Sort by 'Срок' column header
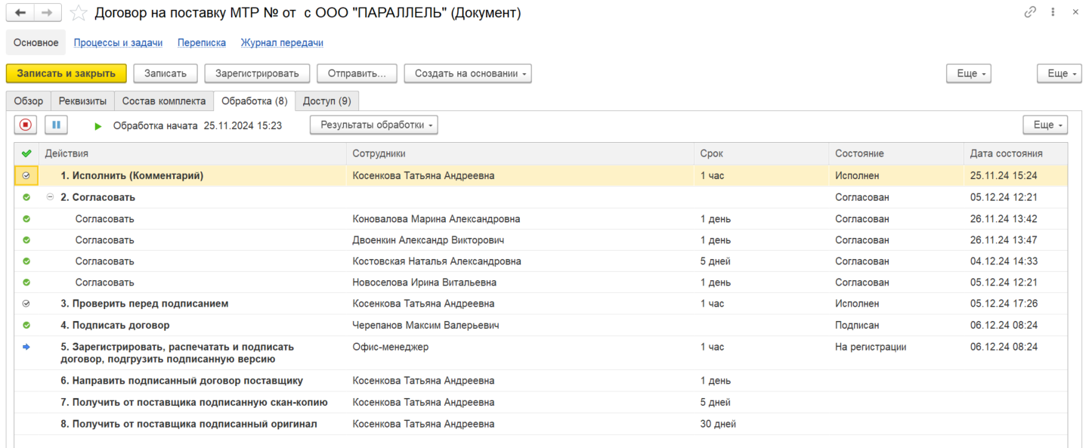 (x=762, y=153)
